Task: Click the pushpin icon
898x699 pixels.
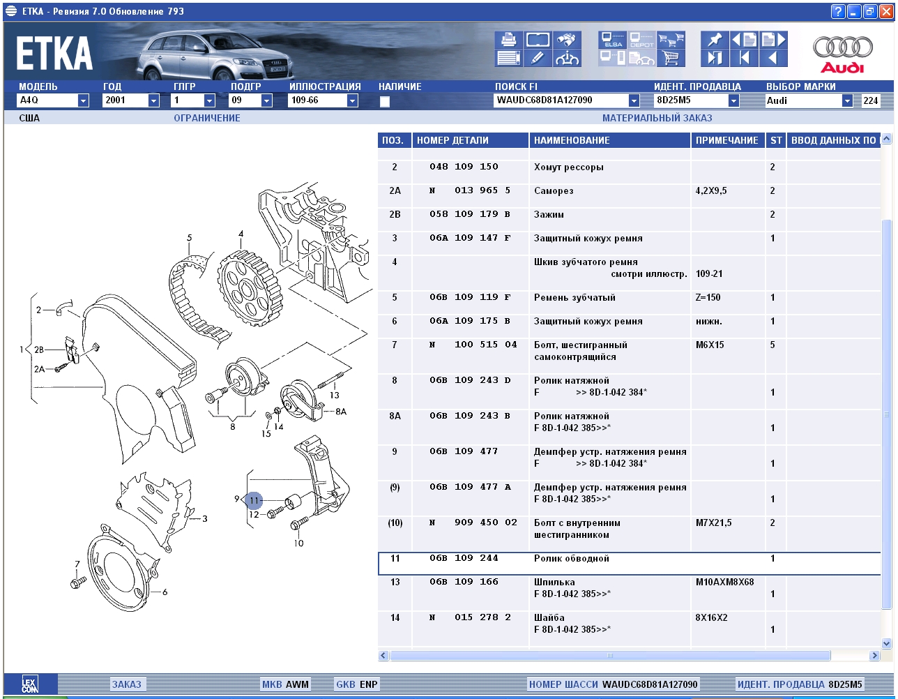Action: coord(715,40)
